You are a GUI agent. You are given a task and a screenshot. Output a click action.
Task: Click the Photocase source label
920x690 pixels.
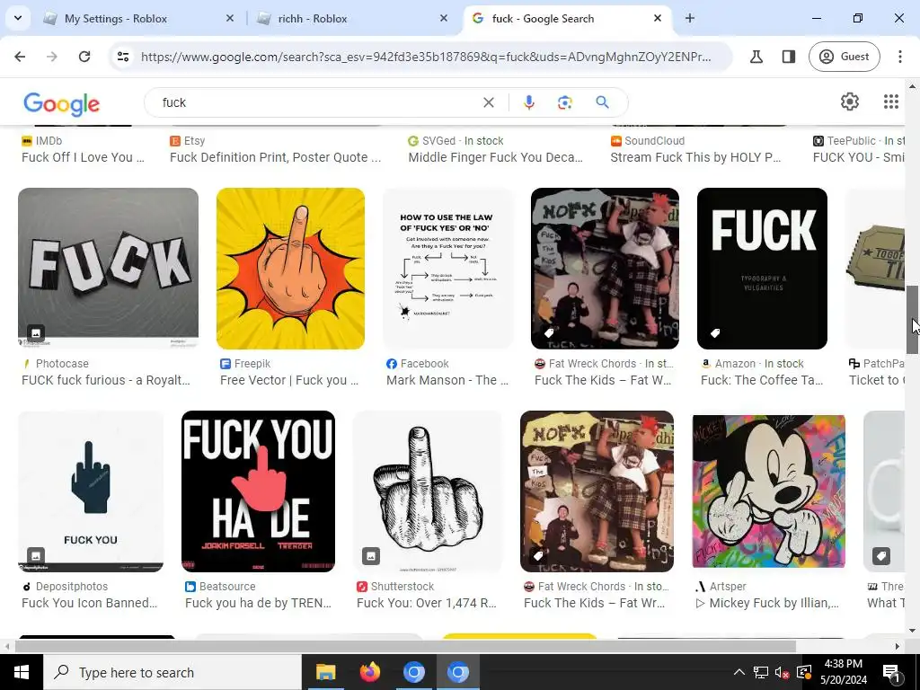point(62,364)
